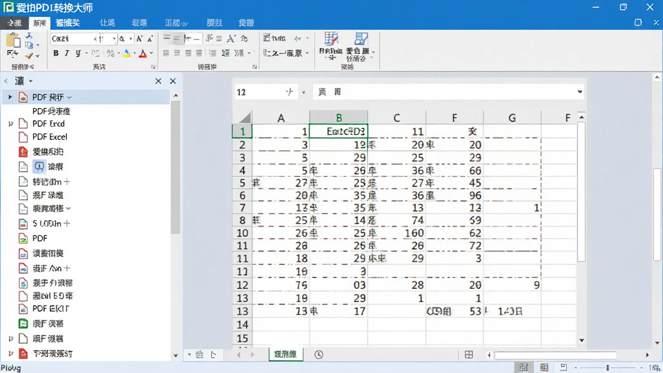Click the zoom slider handle

click(x=607, y=368)
